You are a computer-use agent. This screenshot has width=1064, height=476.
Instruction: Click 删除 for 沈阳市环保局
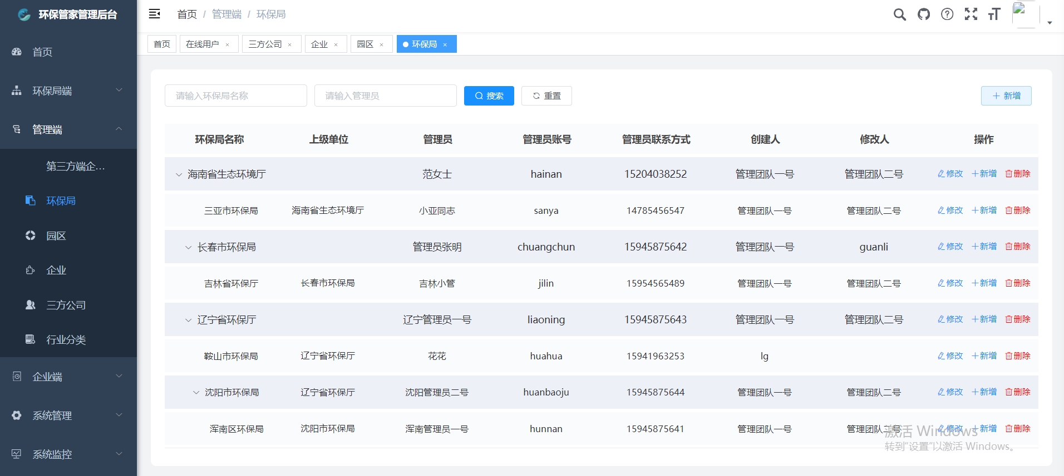[1018, 392]
